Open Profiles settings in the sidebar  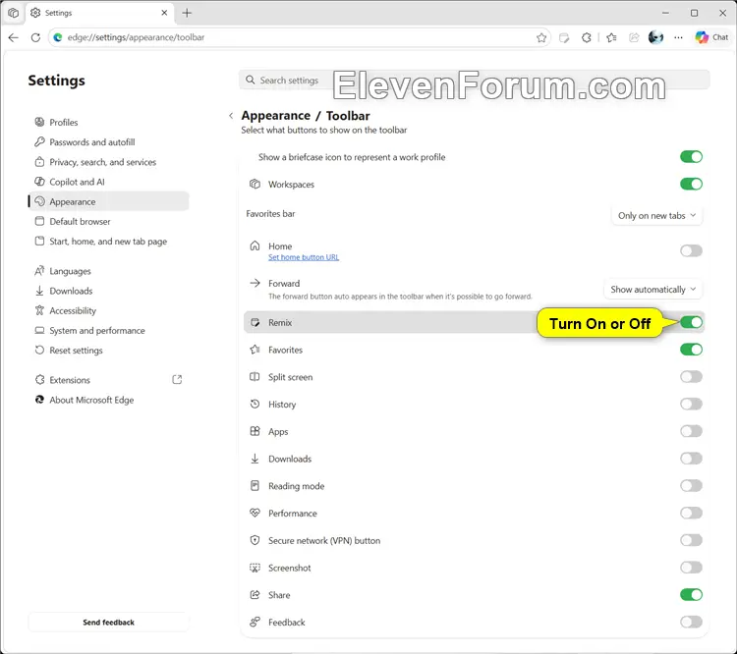coord(108,122)
